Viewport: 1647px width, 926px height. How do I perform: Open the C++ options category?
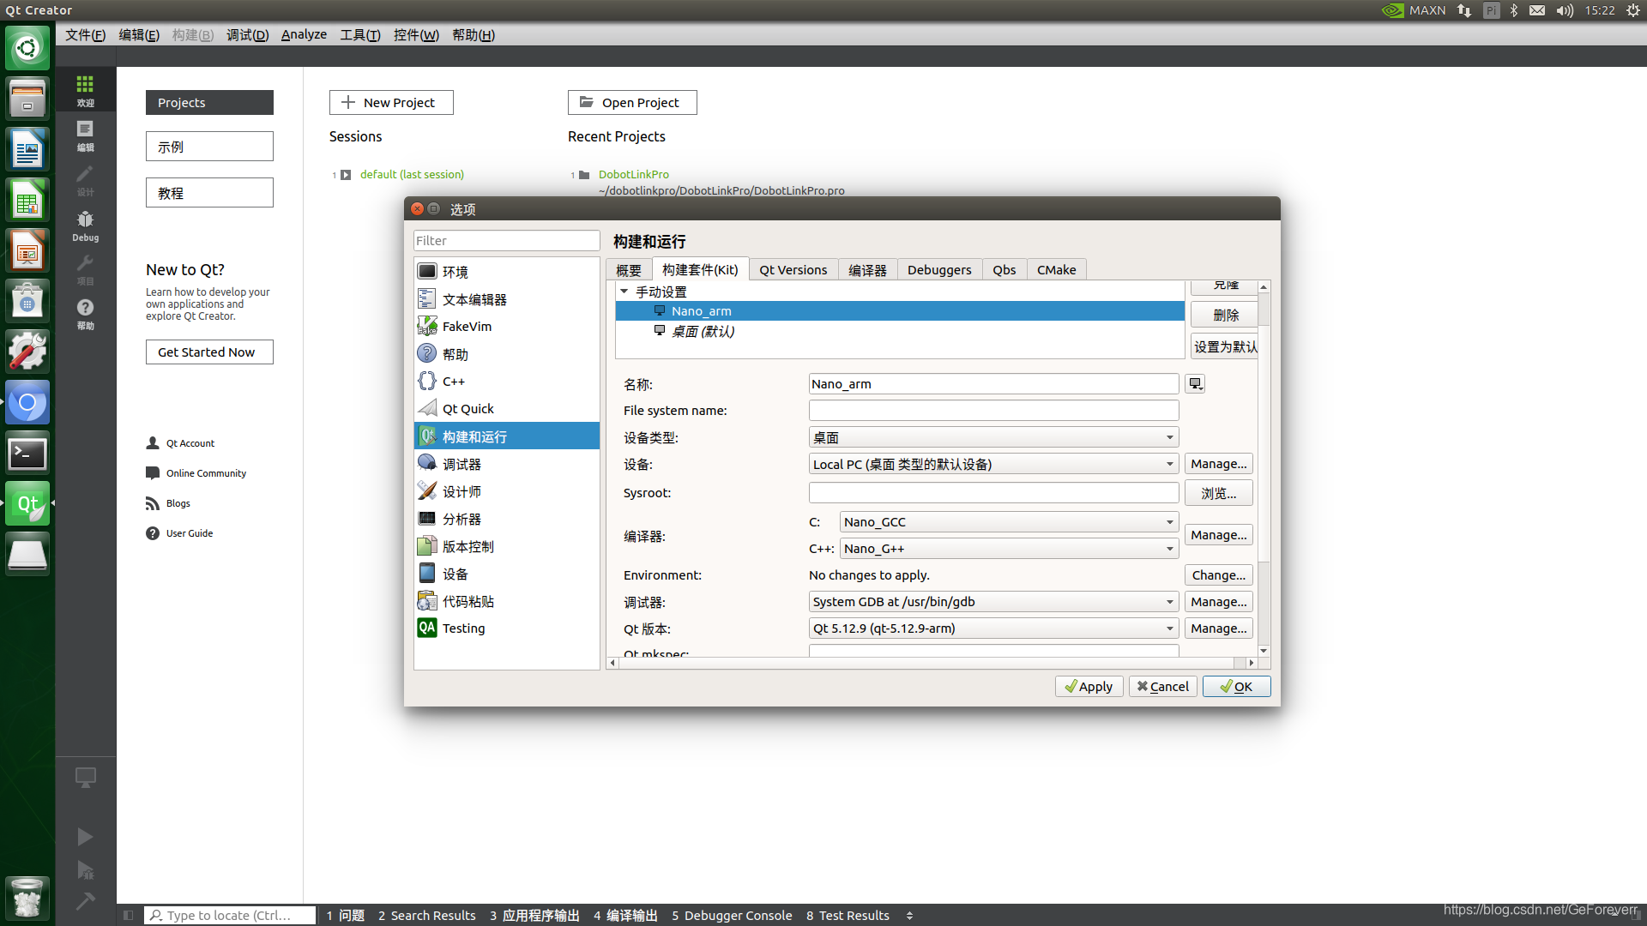click(x=507, y=382)
